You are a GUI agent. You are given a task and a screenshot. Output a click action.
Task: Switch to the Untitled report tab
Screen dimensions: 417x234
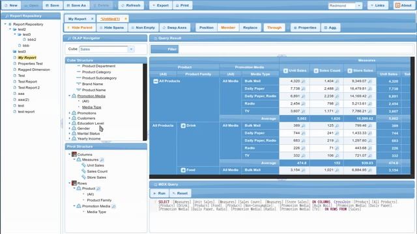coord(110,19)
